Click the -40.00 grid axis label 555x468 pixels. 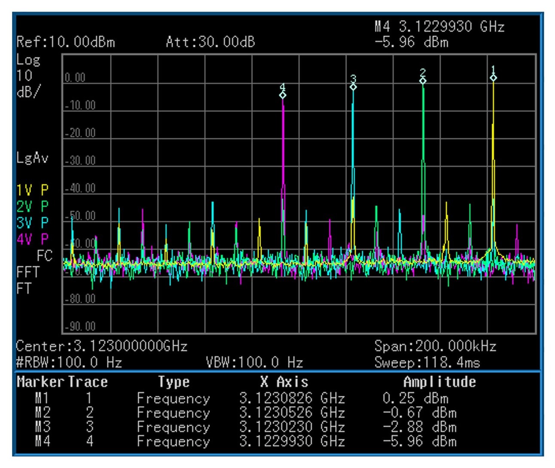80,188
